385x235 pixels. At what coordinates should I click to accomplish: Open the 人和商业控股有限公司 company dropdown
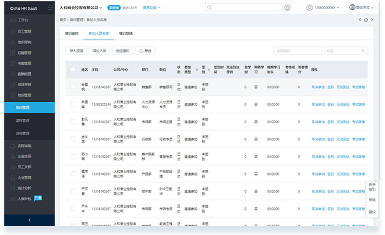(81, 8)
